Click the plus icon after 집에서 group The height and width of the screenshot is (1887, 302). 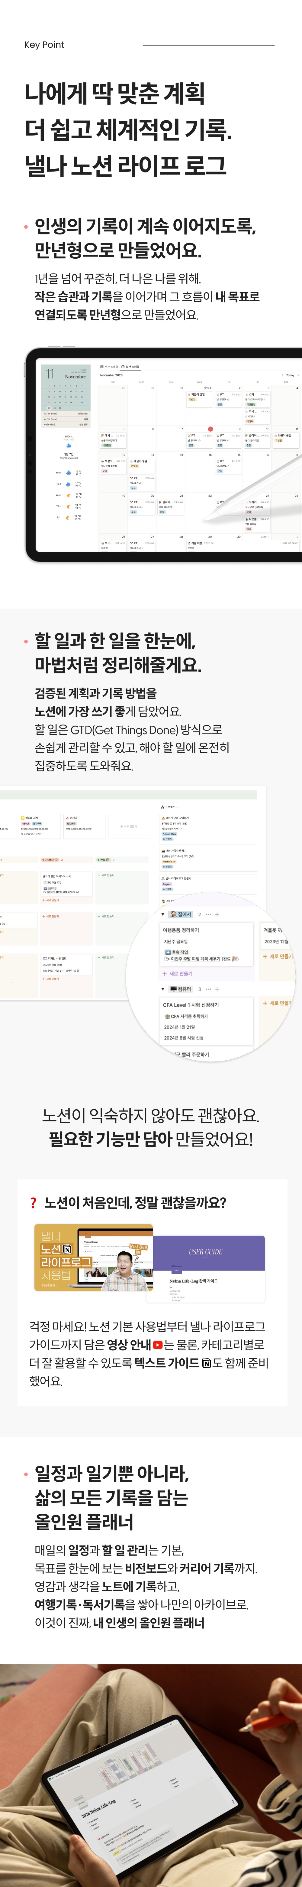tap(217, 914)
